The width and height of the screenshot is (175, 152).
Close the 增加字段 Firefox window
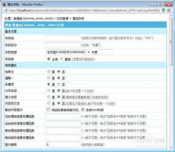pyautogui.click(x=169, y=5)
